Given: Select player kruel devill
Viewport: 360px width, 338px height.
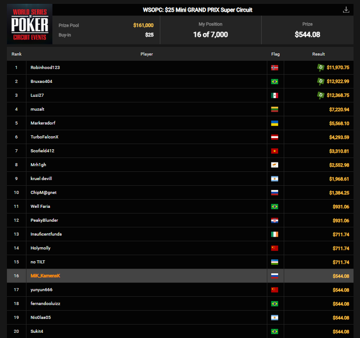Looking at the screenshot, I should [41, 179].
